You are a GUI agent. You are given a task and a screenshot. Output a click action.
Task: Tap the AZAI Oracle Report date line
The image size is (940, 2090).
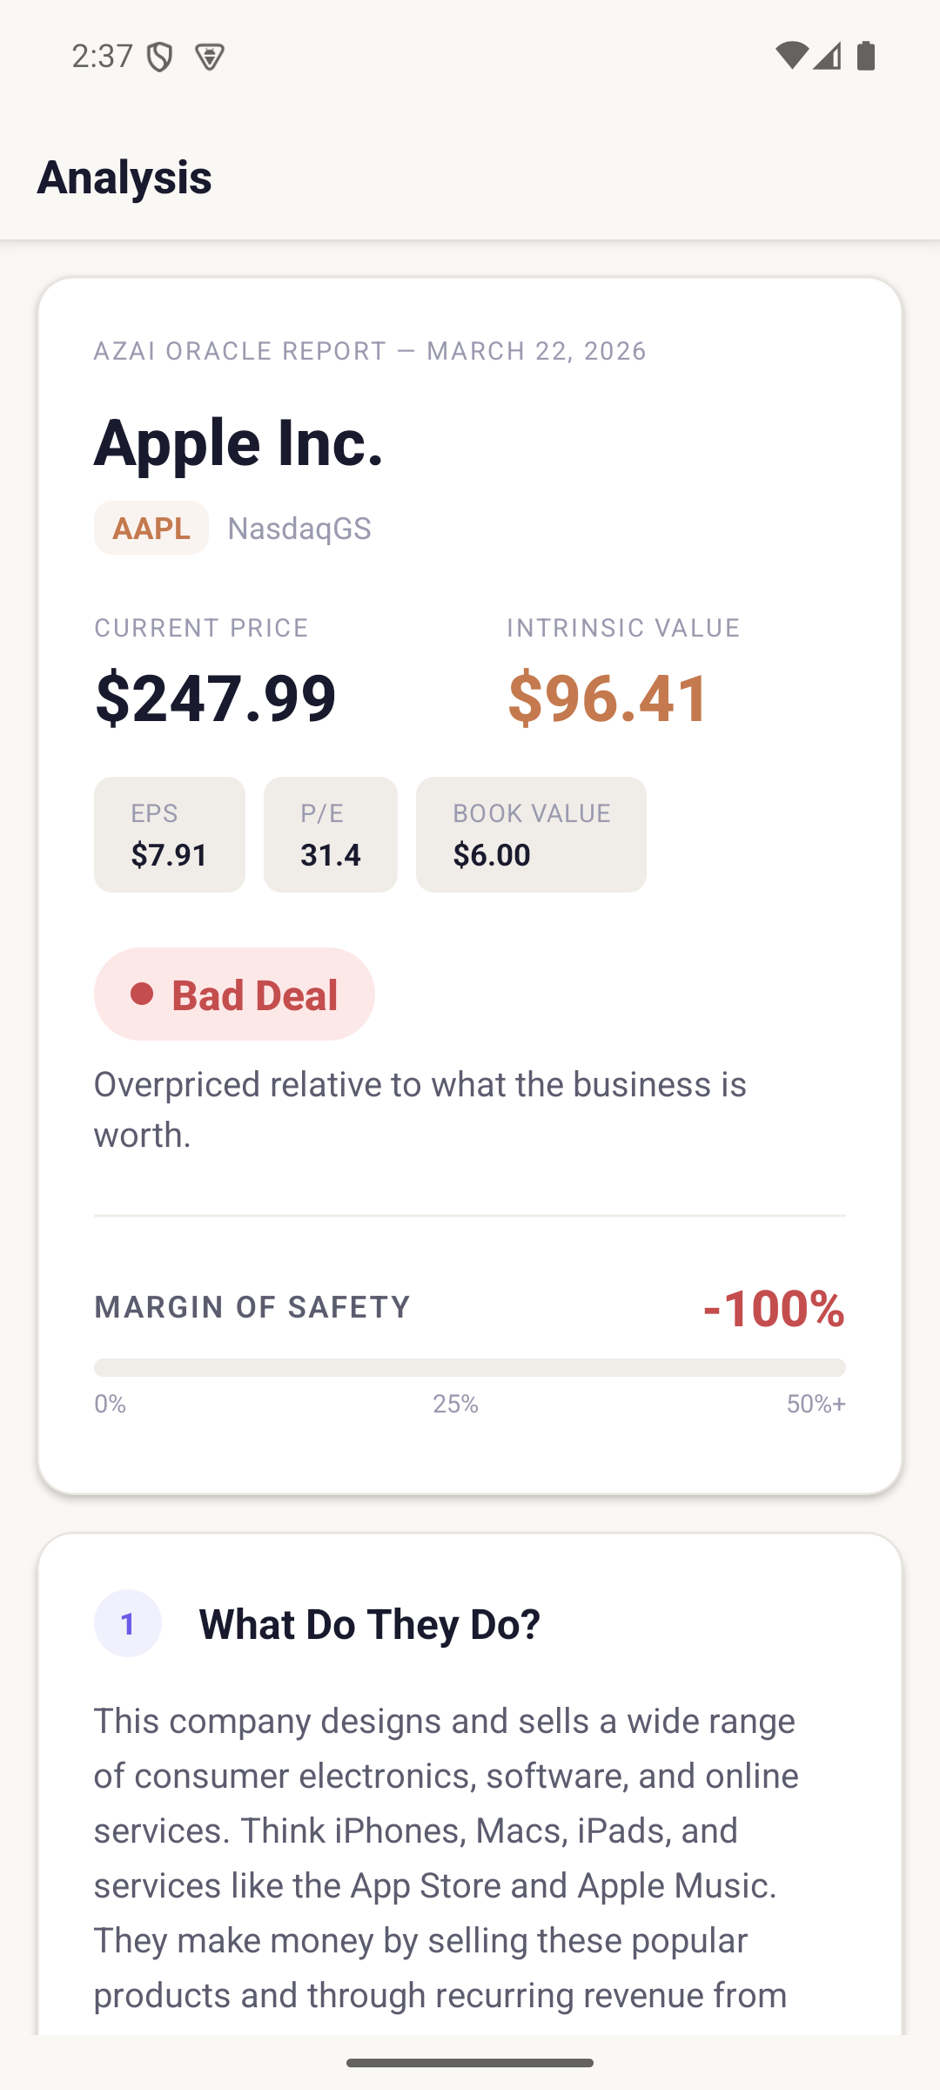[370, 351]
